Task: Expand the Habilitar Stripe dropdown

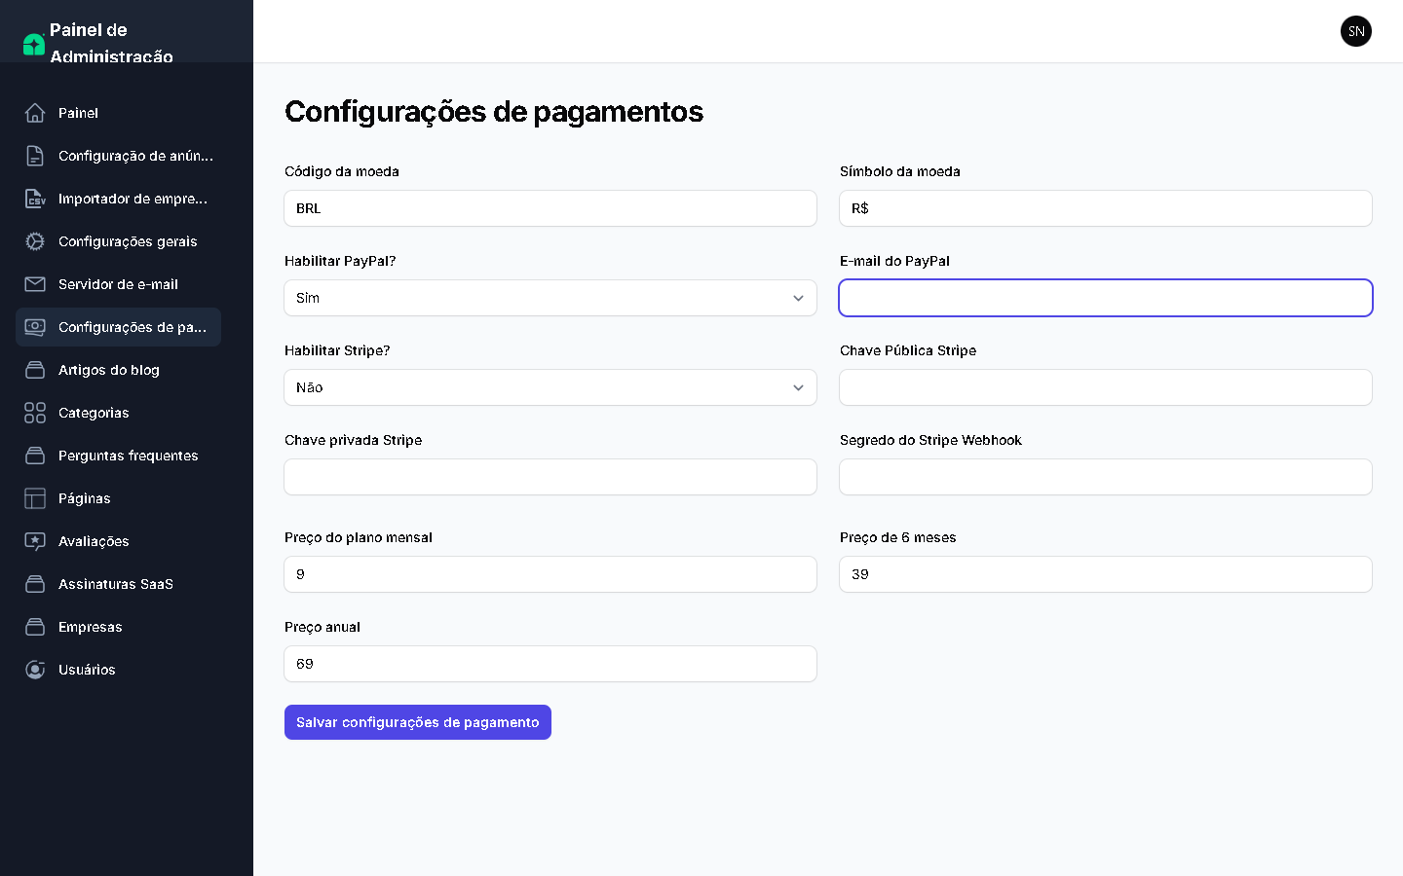Action: point(550,387)
